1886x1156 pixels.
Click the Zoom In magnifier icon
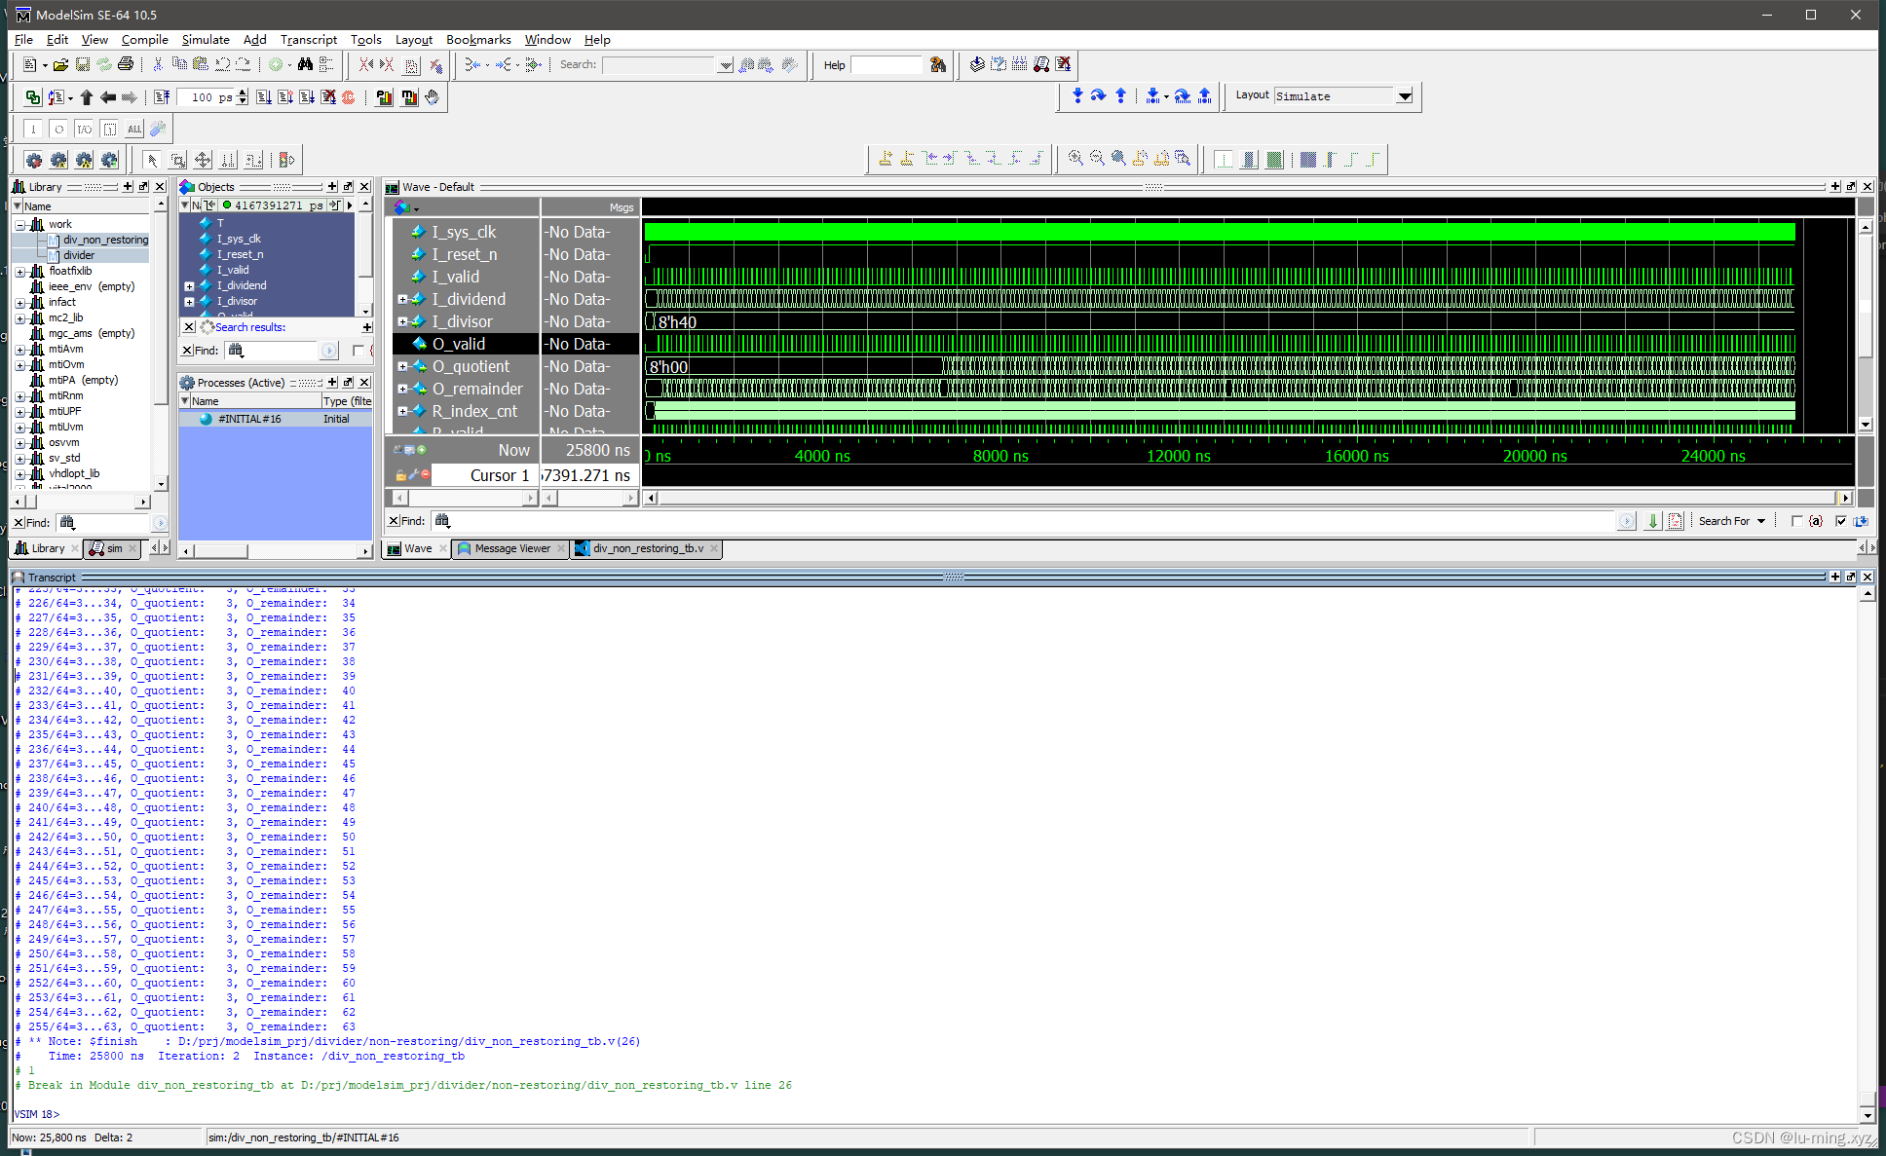1075,158
